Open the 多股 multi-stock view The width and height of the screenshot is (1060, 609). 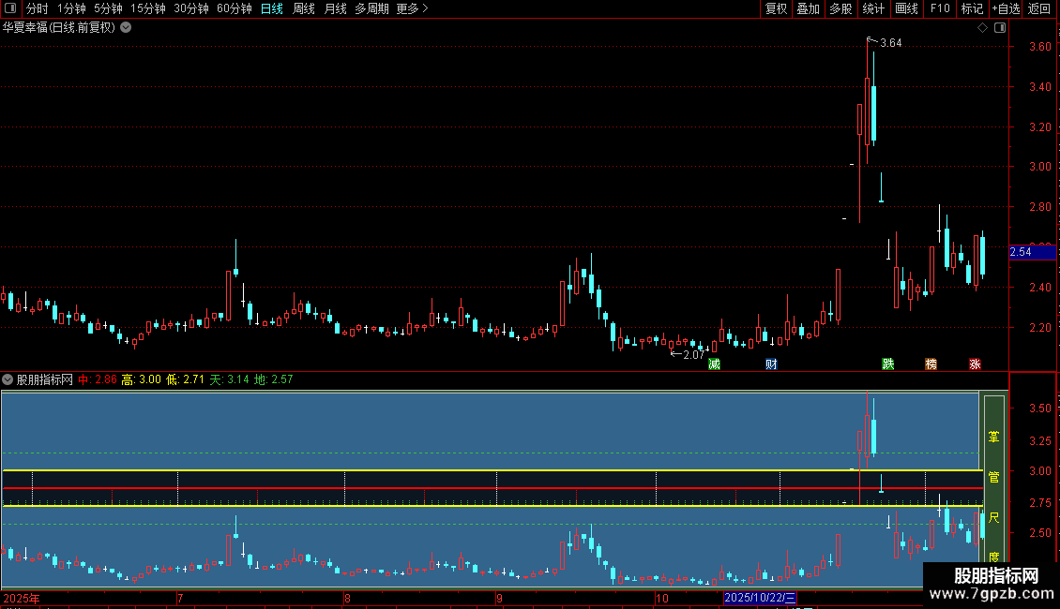click(840, 8)
